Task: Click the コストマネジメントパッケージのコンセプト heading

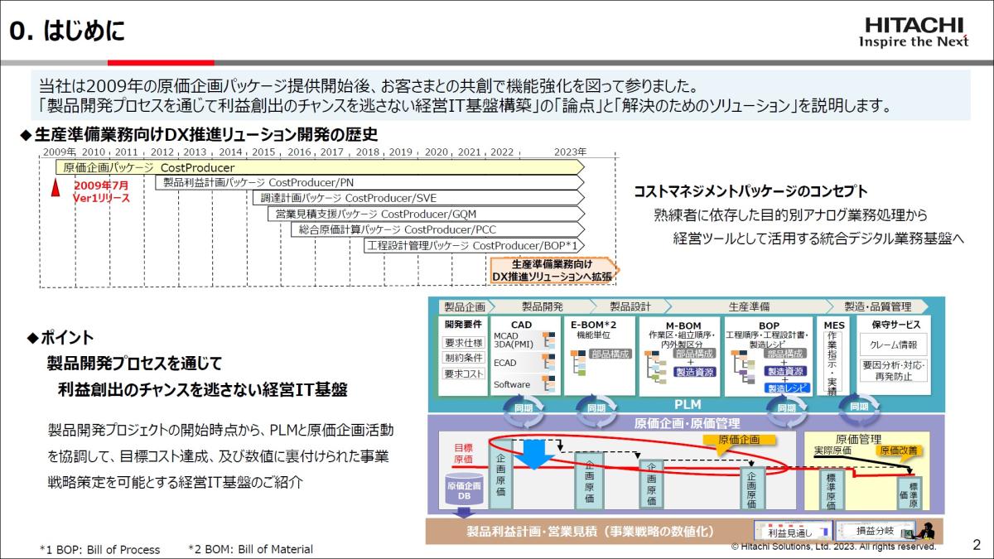Action: [750, 191]
